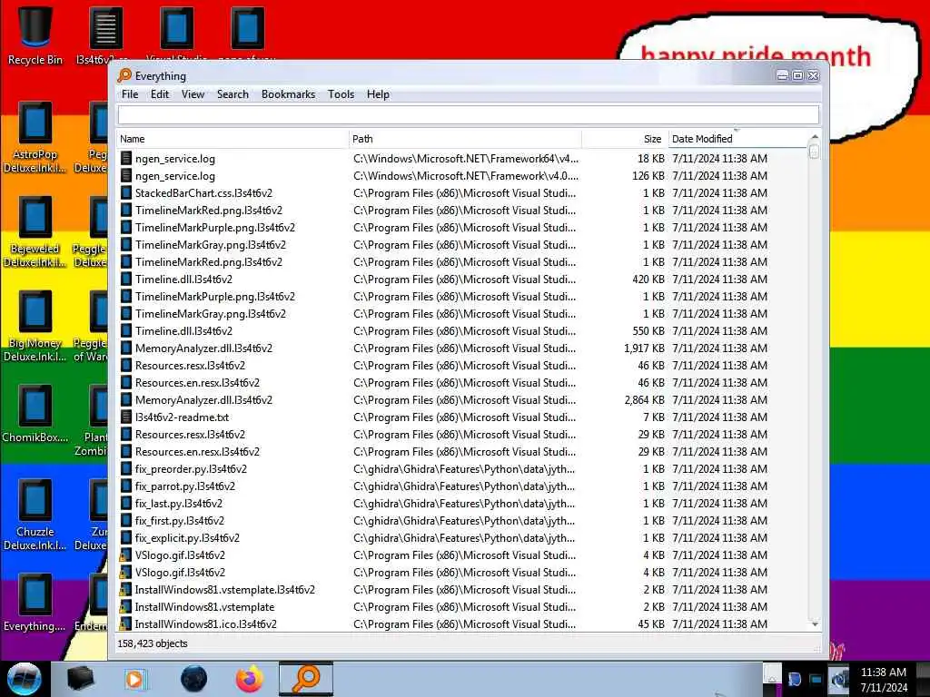The width and height of the screenshot is (930, 697).
Task: Click the unencrypted InstallWindows81.vstemplate file name
Action: [x=204, y=607]
